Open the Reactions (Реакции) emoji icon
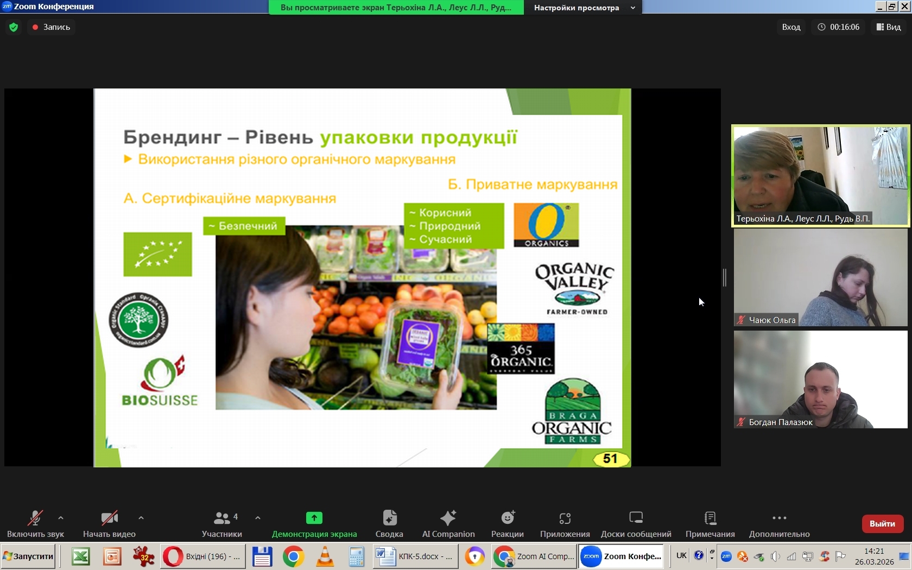The image size is (912, 570). click(x=508, y=518)
